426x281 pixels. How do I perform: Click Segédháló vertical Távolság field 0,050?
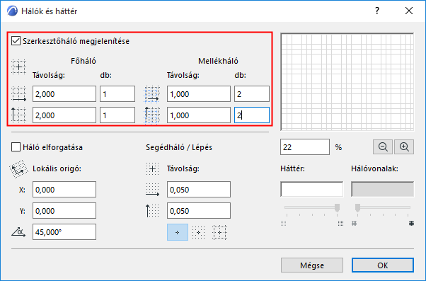tap(199, 211)
